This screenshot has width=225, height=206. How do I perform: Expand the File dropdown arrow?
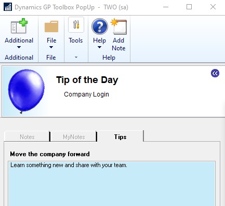(x=51, y=47)
